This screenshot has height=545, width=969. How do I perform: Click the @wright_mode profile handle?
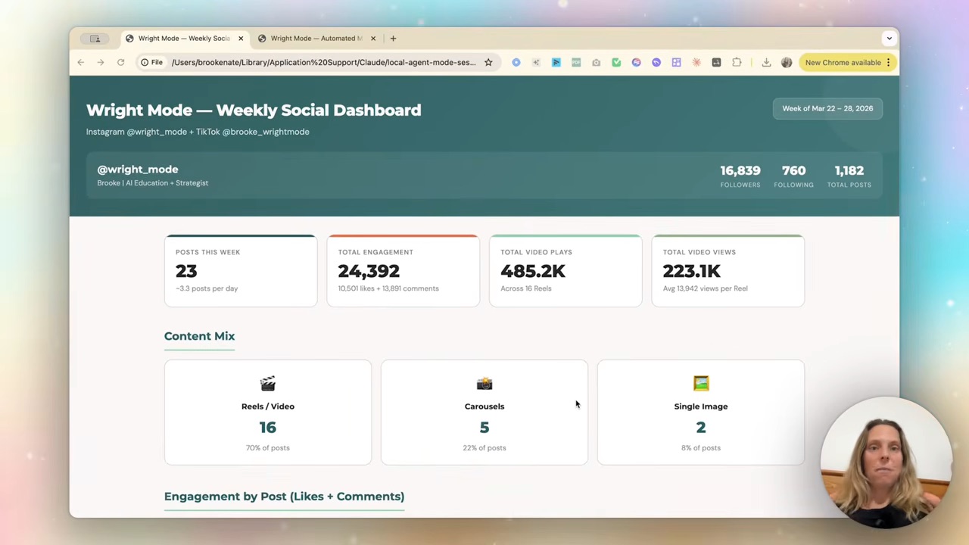pyautogui.click(x=138, y=170)
